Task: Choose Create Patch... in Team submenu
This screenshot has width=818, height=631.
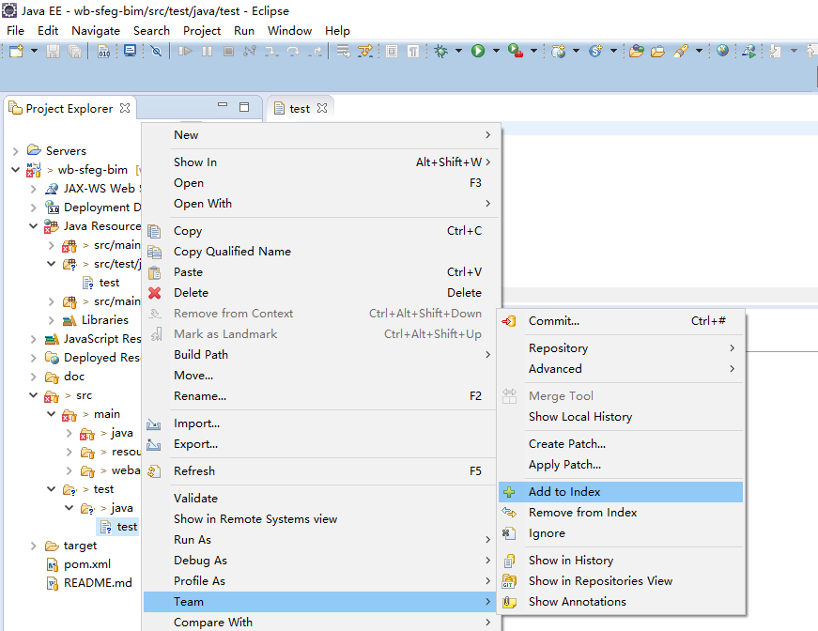Action: point(620,444)
